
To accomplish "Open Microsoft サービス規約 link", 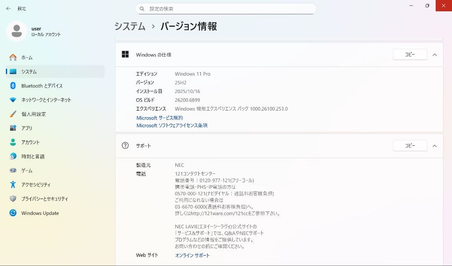I will [159, 118].
